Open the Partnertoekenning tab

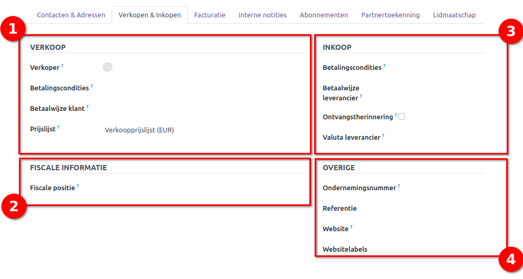click(x=390, y=15)
